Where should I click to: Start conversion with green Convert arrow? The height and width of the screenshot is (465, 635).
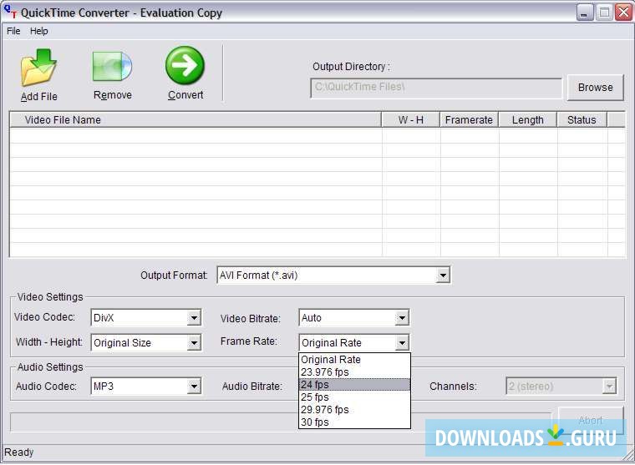click(x=185, y=65)
